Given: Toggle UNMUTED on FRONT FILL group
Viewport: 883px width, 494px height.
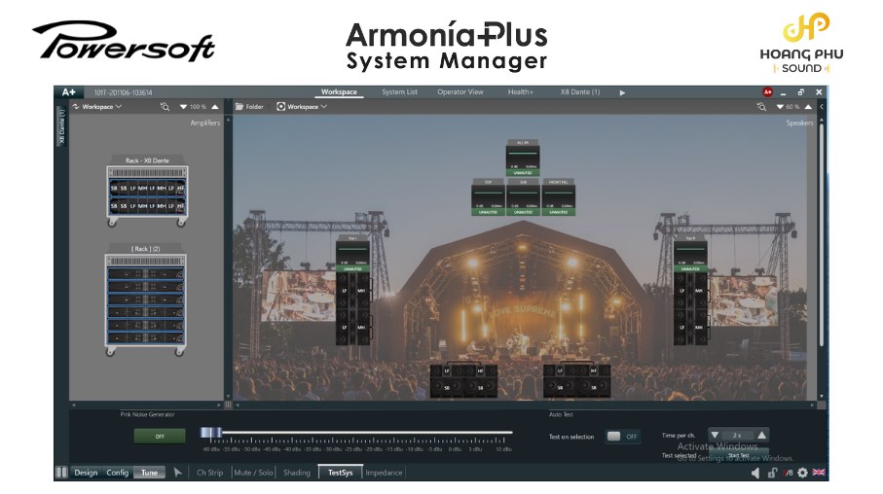Looking at the screenshot, I should pos(558,212).
